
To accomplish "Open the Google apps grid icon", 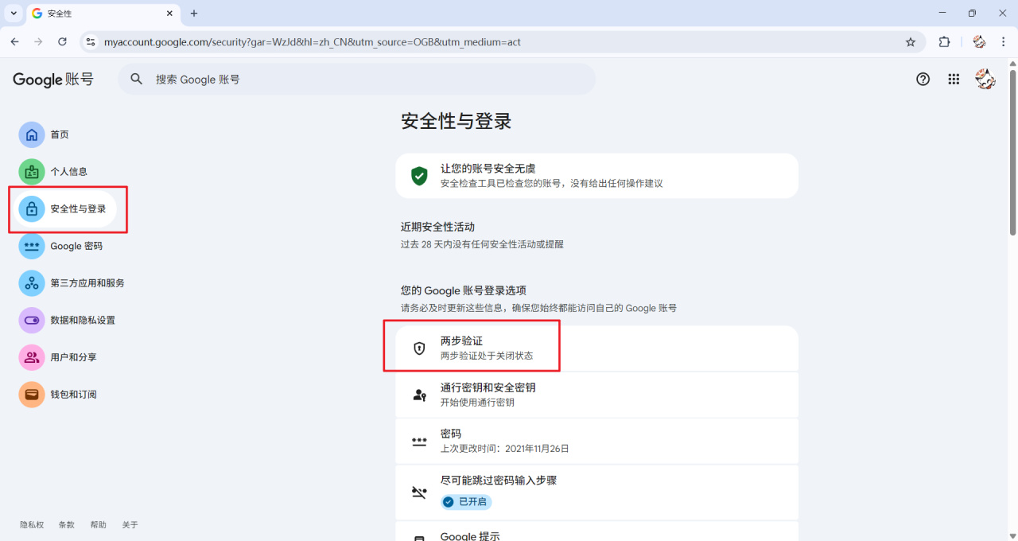I will (954, 79).
